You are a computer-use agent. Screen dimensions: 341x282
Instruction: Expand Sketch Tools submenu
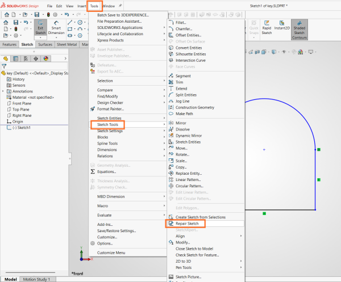click(128, 125)
